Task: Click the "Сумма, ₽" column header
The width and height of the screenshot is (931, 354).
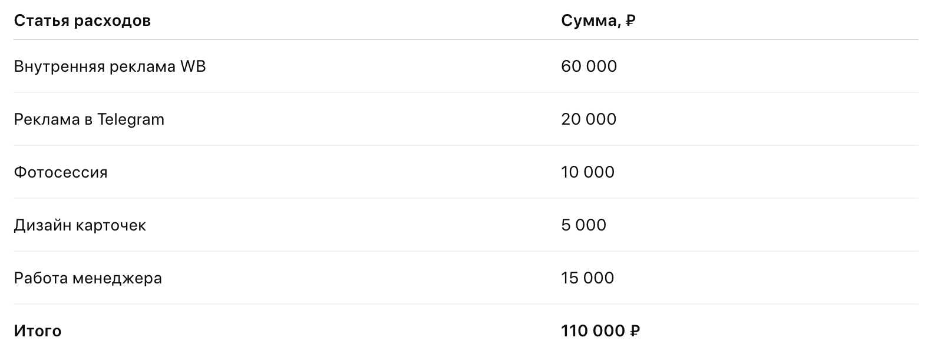Action: click(597, 21)
